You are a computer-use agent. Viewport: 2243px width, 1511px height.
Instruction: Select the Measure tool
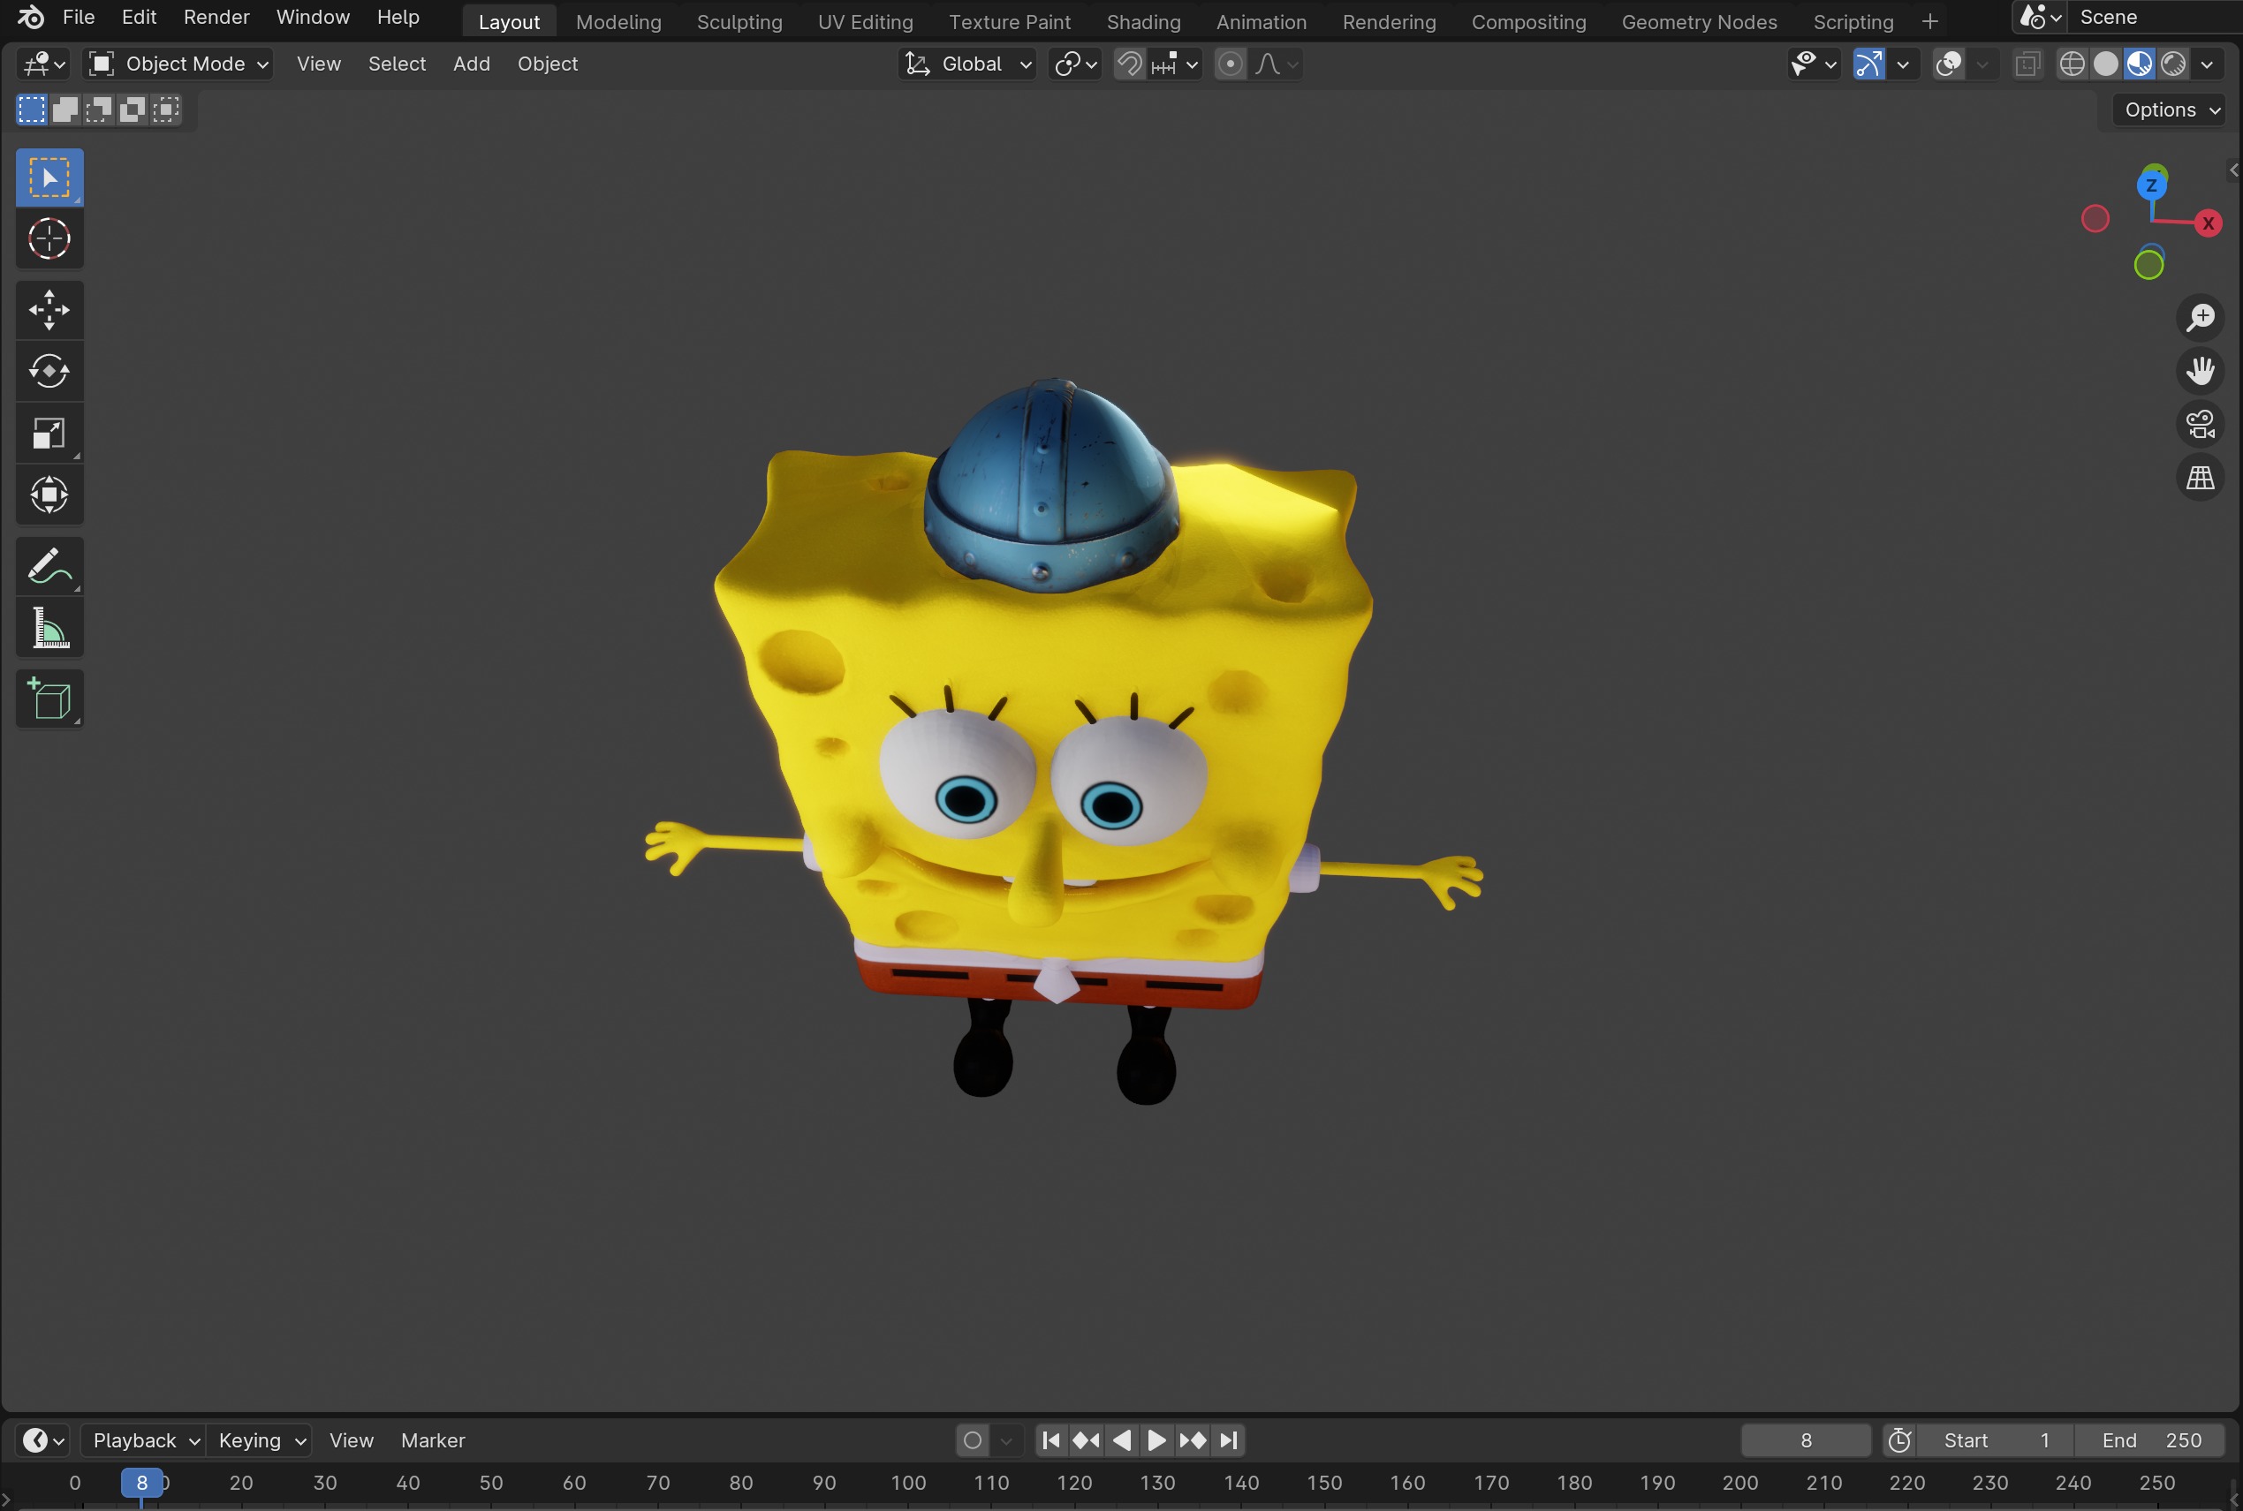[49, 628]
